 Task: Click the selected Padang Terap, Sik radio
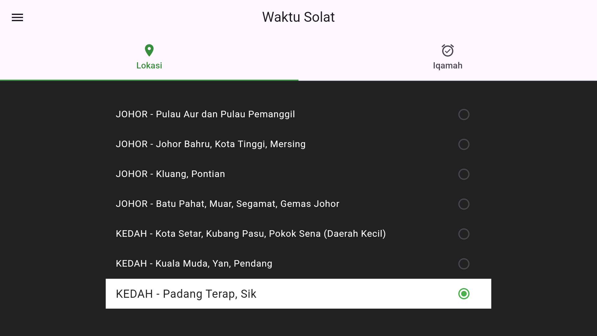[464, 294]
